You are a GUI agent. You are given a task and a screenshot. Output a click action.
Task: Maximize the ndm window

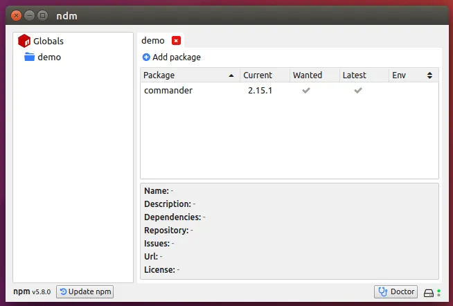click(43, 15)
